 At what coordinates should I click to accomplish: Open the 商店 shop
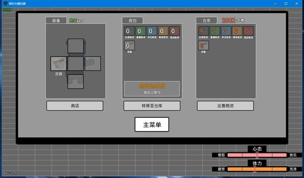click(x=75, y=106)
